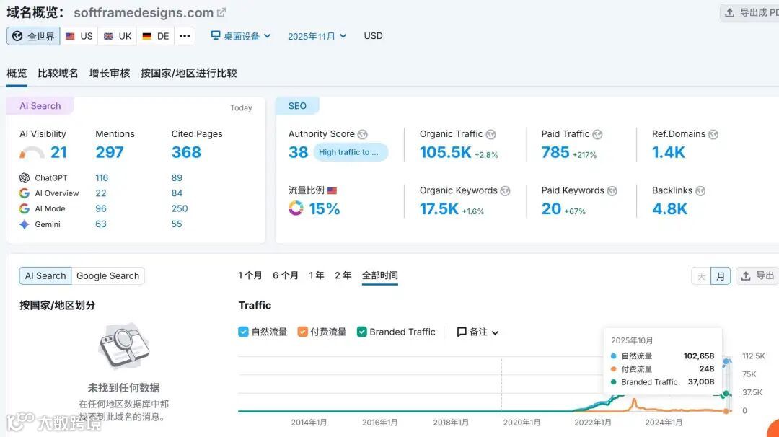Open more countries ellipsis button
Viewport: 779px width, 437px height.
pos(185,36)
